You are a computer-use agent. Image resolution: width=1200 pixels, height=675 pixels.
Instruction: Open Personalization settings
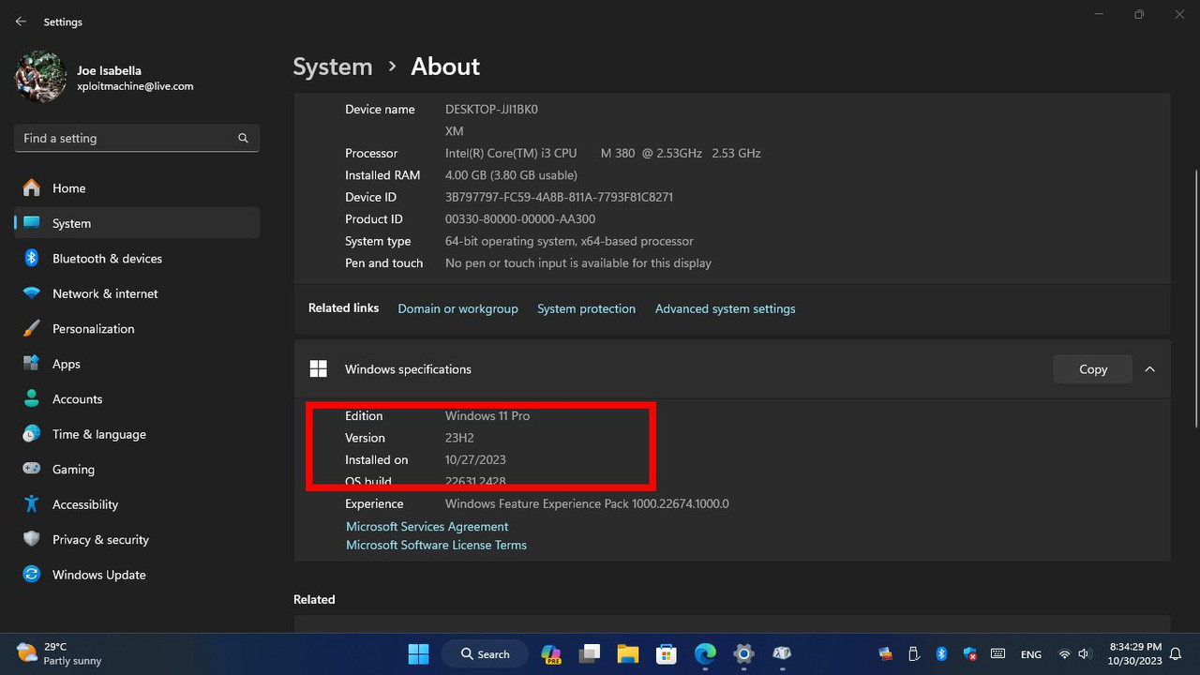137,328
